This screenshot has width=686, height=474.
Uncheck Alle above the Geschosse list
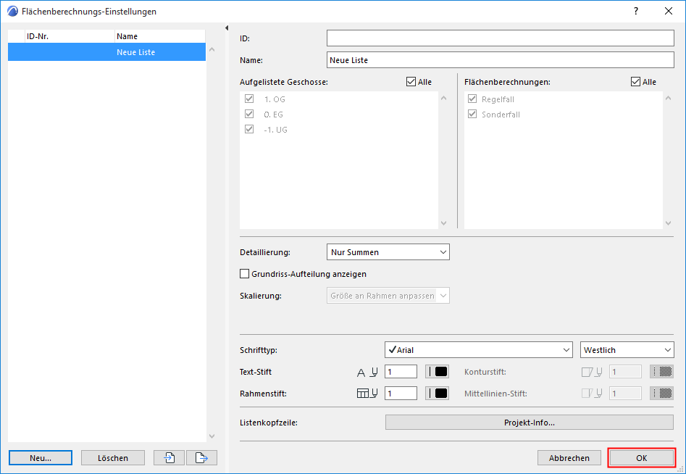point(410,82)
